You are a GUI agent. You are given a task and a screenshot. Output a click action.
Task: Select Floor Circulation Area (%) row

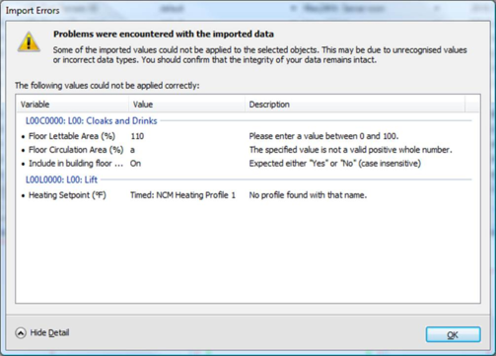click(x=248, y=150)
